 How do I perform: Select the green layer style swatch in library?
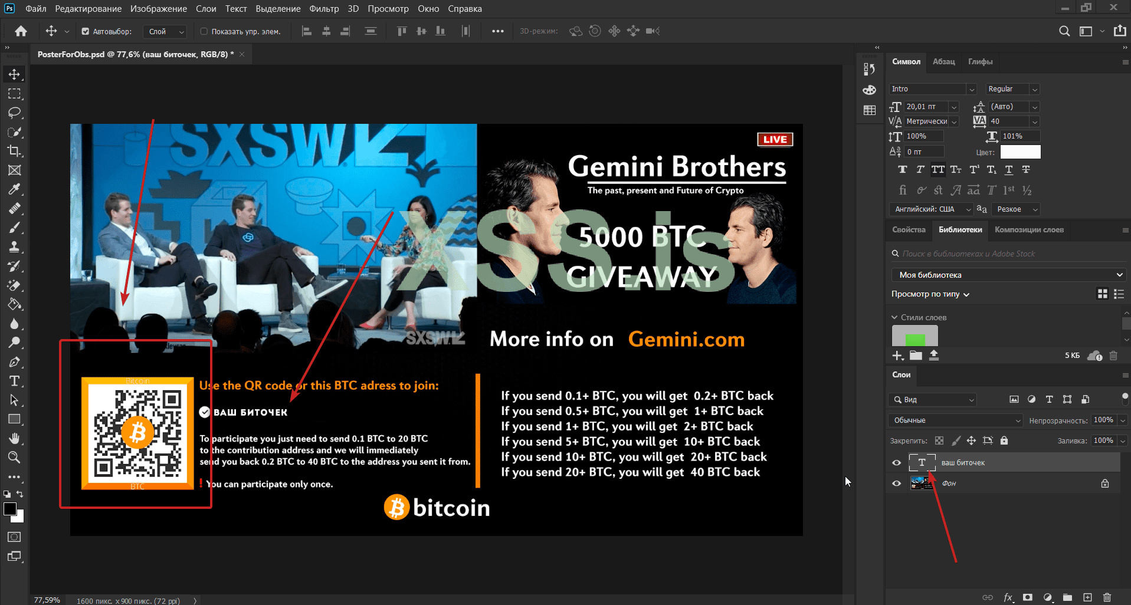click(914, 336)
